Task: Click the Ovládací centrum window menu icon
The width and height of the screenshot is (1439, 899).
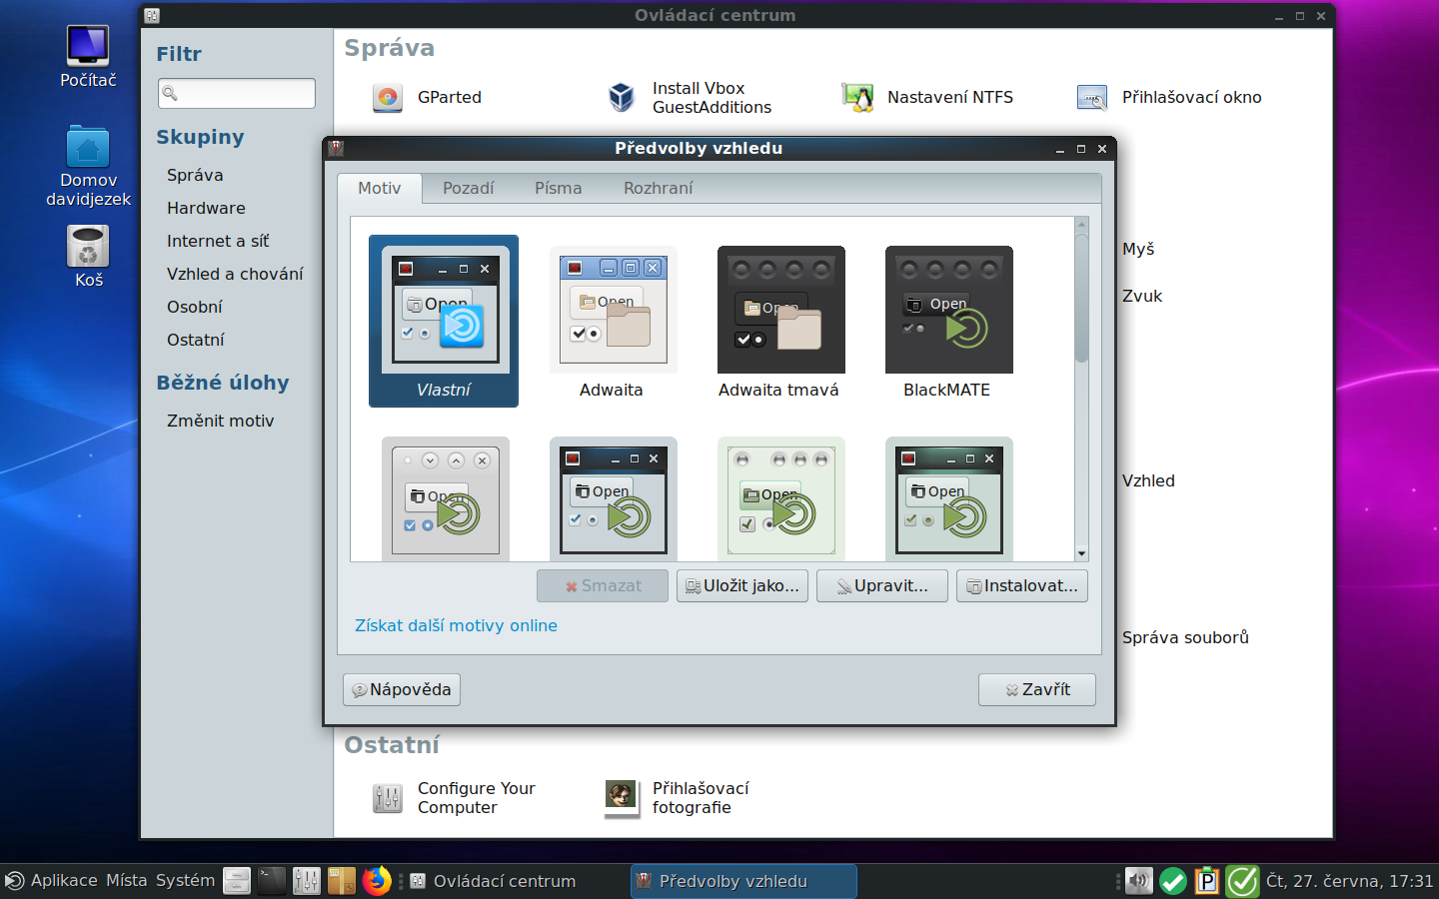Action: [x=152, y=15]
